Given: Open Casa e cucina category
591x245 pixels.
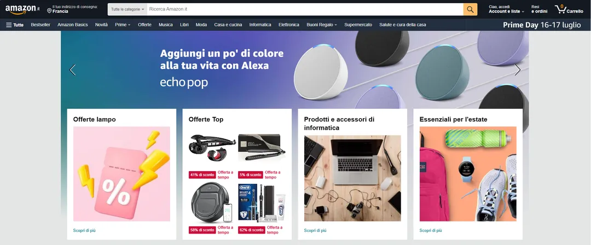Looking at the screenshot, I should click(228, 25).
